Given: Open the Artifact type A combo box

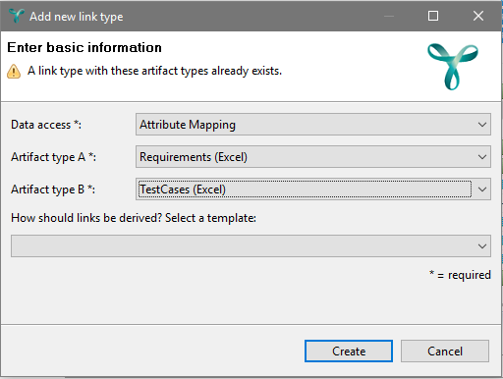Looking at the screenshot, I should (x=313, y=157).
